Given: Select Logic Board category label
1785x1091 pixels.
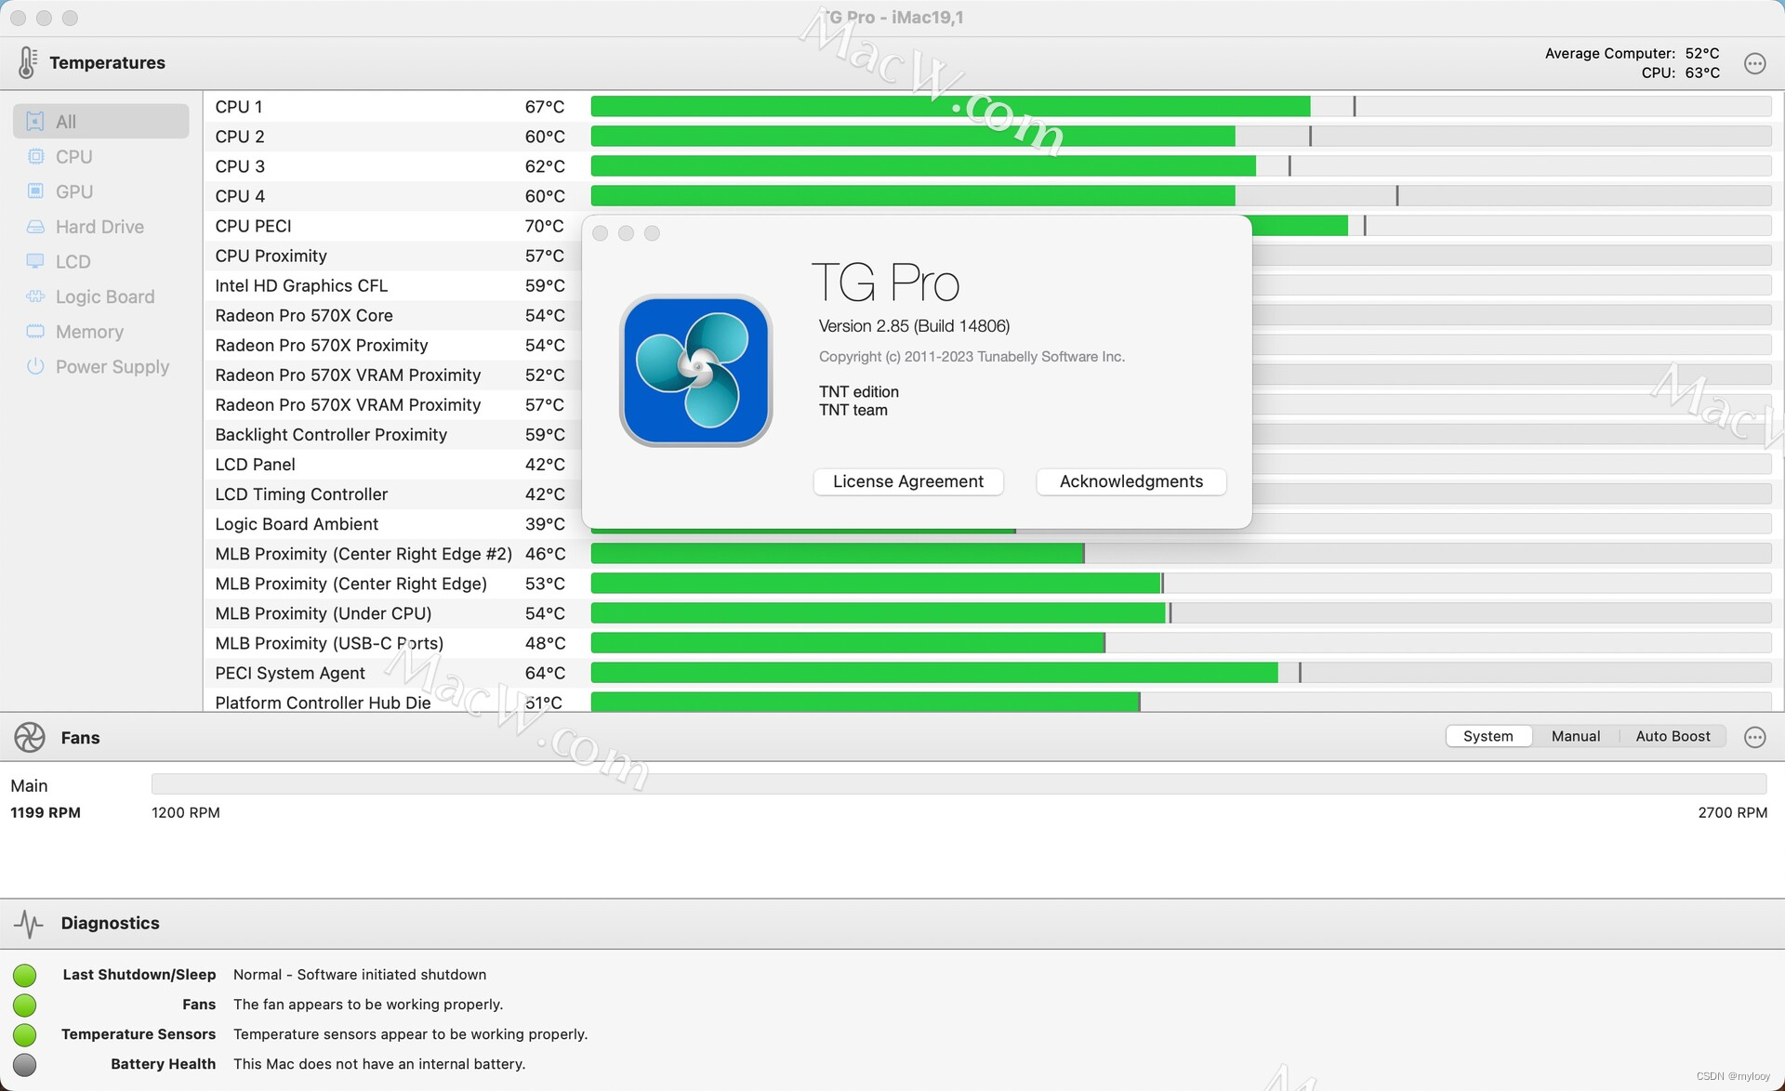Looking at the screenshot, I should (x=105, y=296).
